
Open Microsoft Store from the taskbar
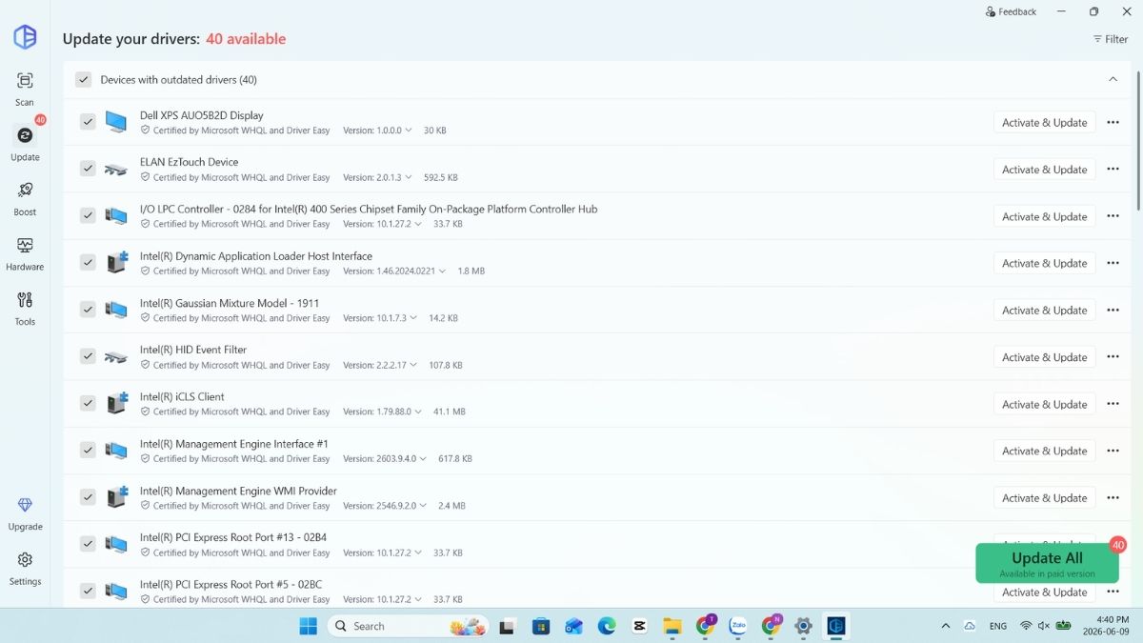point(541,626)
